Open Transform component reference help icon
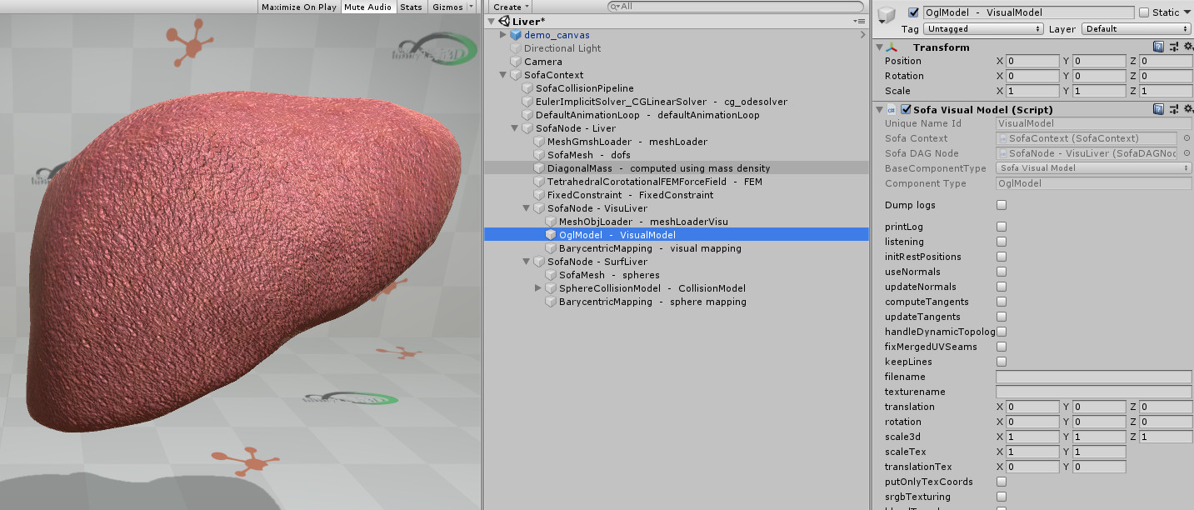 point(1158,47)
